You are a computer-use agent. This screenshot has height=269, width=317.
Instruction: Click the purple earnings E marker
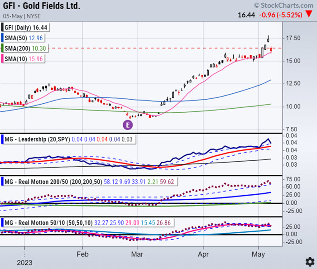(x=129, y=123)
